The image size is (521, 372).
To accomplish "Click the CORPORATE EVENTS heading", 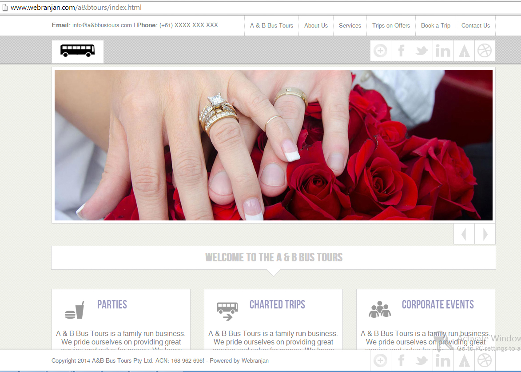I will tap(437, 304).
